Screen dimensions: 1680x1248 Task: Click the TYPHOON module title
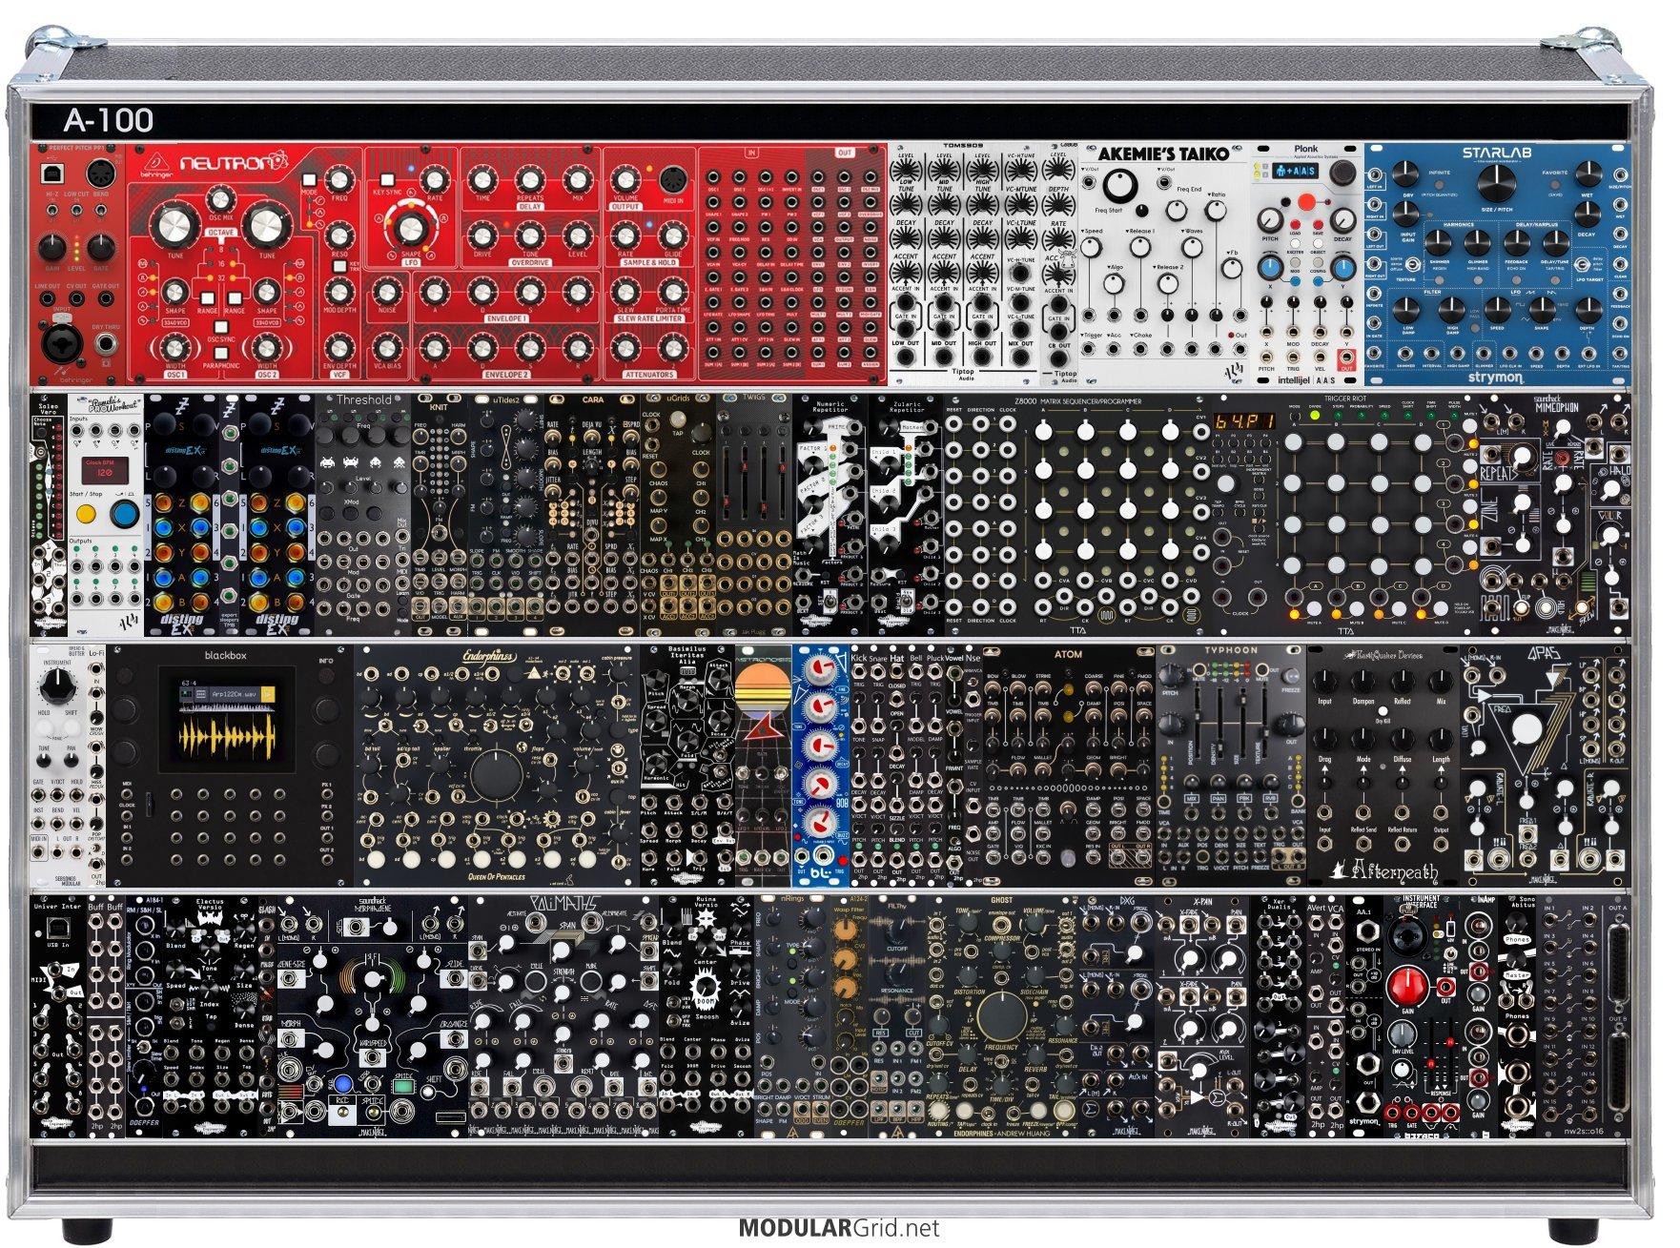(1231, 650)
